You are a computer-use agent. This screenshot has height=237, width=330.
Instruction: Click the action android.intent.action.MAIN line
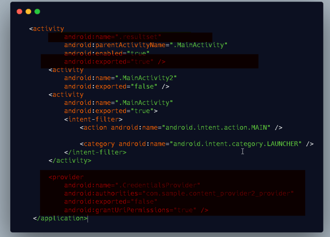click(x=181, y=128)
